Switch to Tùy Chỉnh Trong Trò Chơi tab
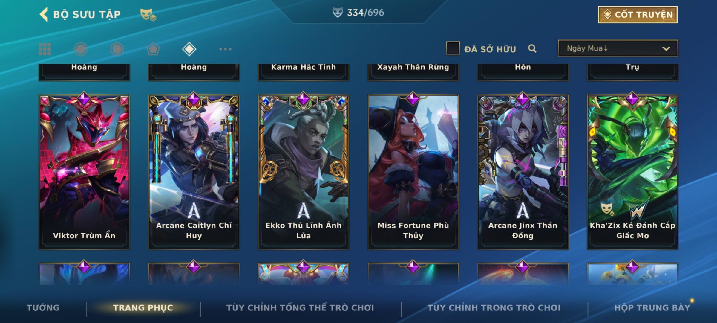The width and height of the screenshot is (717, 323). [494, 308]
